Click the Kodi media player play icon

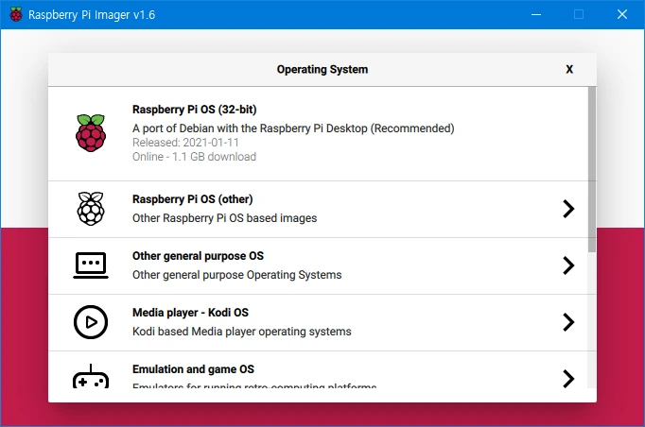91,322
